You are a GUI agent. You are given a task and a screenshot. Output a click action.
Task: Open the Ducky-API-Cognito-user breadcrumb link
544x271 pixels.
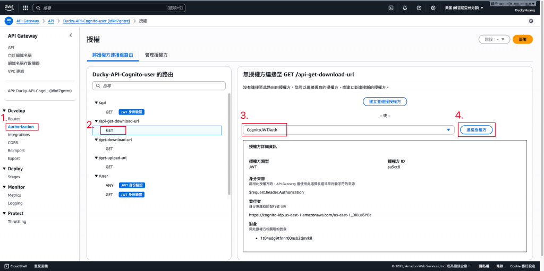(x=97, y=21)
